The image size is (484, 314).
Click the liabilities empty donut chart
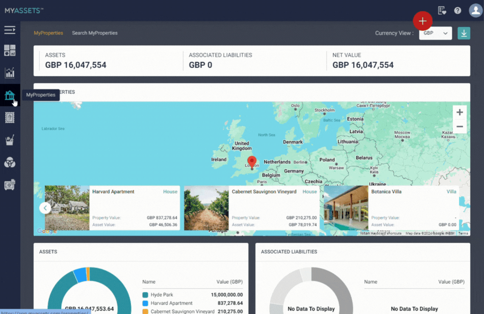[x=311, y=291]
